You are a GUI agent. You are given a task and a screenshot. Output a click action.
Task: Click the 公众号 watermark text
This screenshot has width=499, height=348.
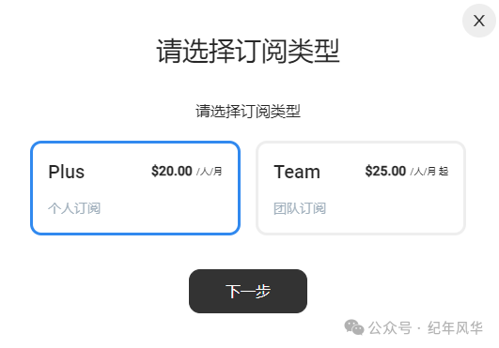(390, 328)
